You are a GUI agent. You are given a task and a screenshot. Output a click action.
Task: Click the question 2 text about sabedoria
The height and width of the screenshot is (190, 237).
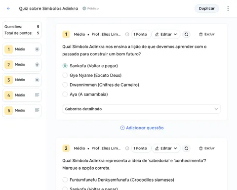click(134, 164)
